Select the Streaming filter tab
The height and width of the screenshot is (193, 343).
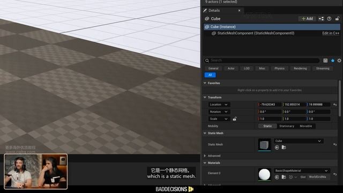(x=323, y=69)
